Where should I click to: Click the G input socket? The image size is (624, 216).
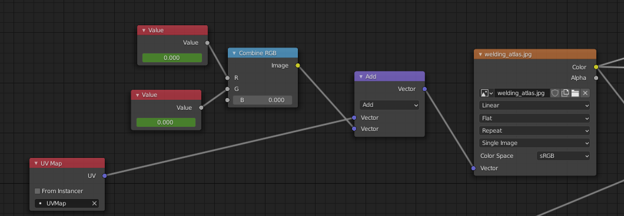pos(227,89)
